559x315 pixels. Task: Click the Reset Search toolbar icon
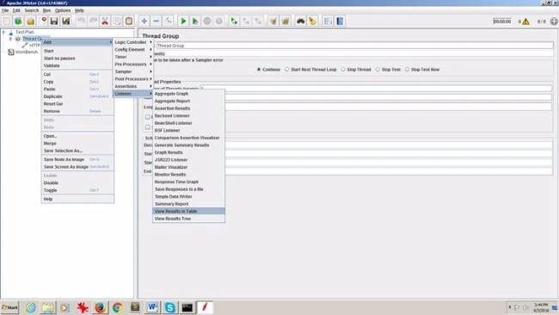point(313,21)
